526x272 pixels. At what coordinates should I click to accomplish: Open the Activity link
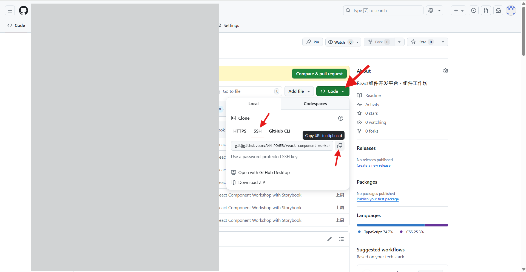pyautogui.click(x=368, y=104)
